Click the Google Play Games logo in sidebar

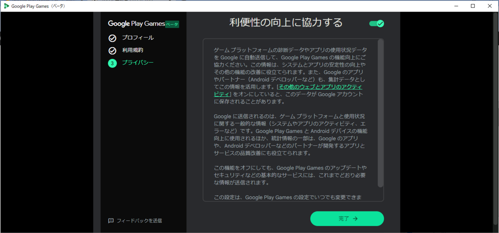[x=136, y=24]
